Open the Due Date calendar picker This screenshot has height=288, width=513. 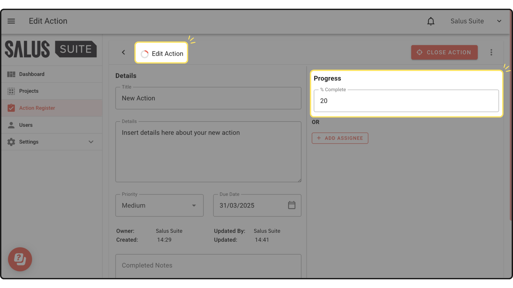292,205
